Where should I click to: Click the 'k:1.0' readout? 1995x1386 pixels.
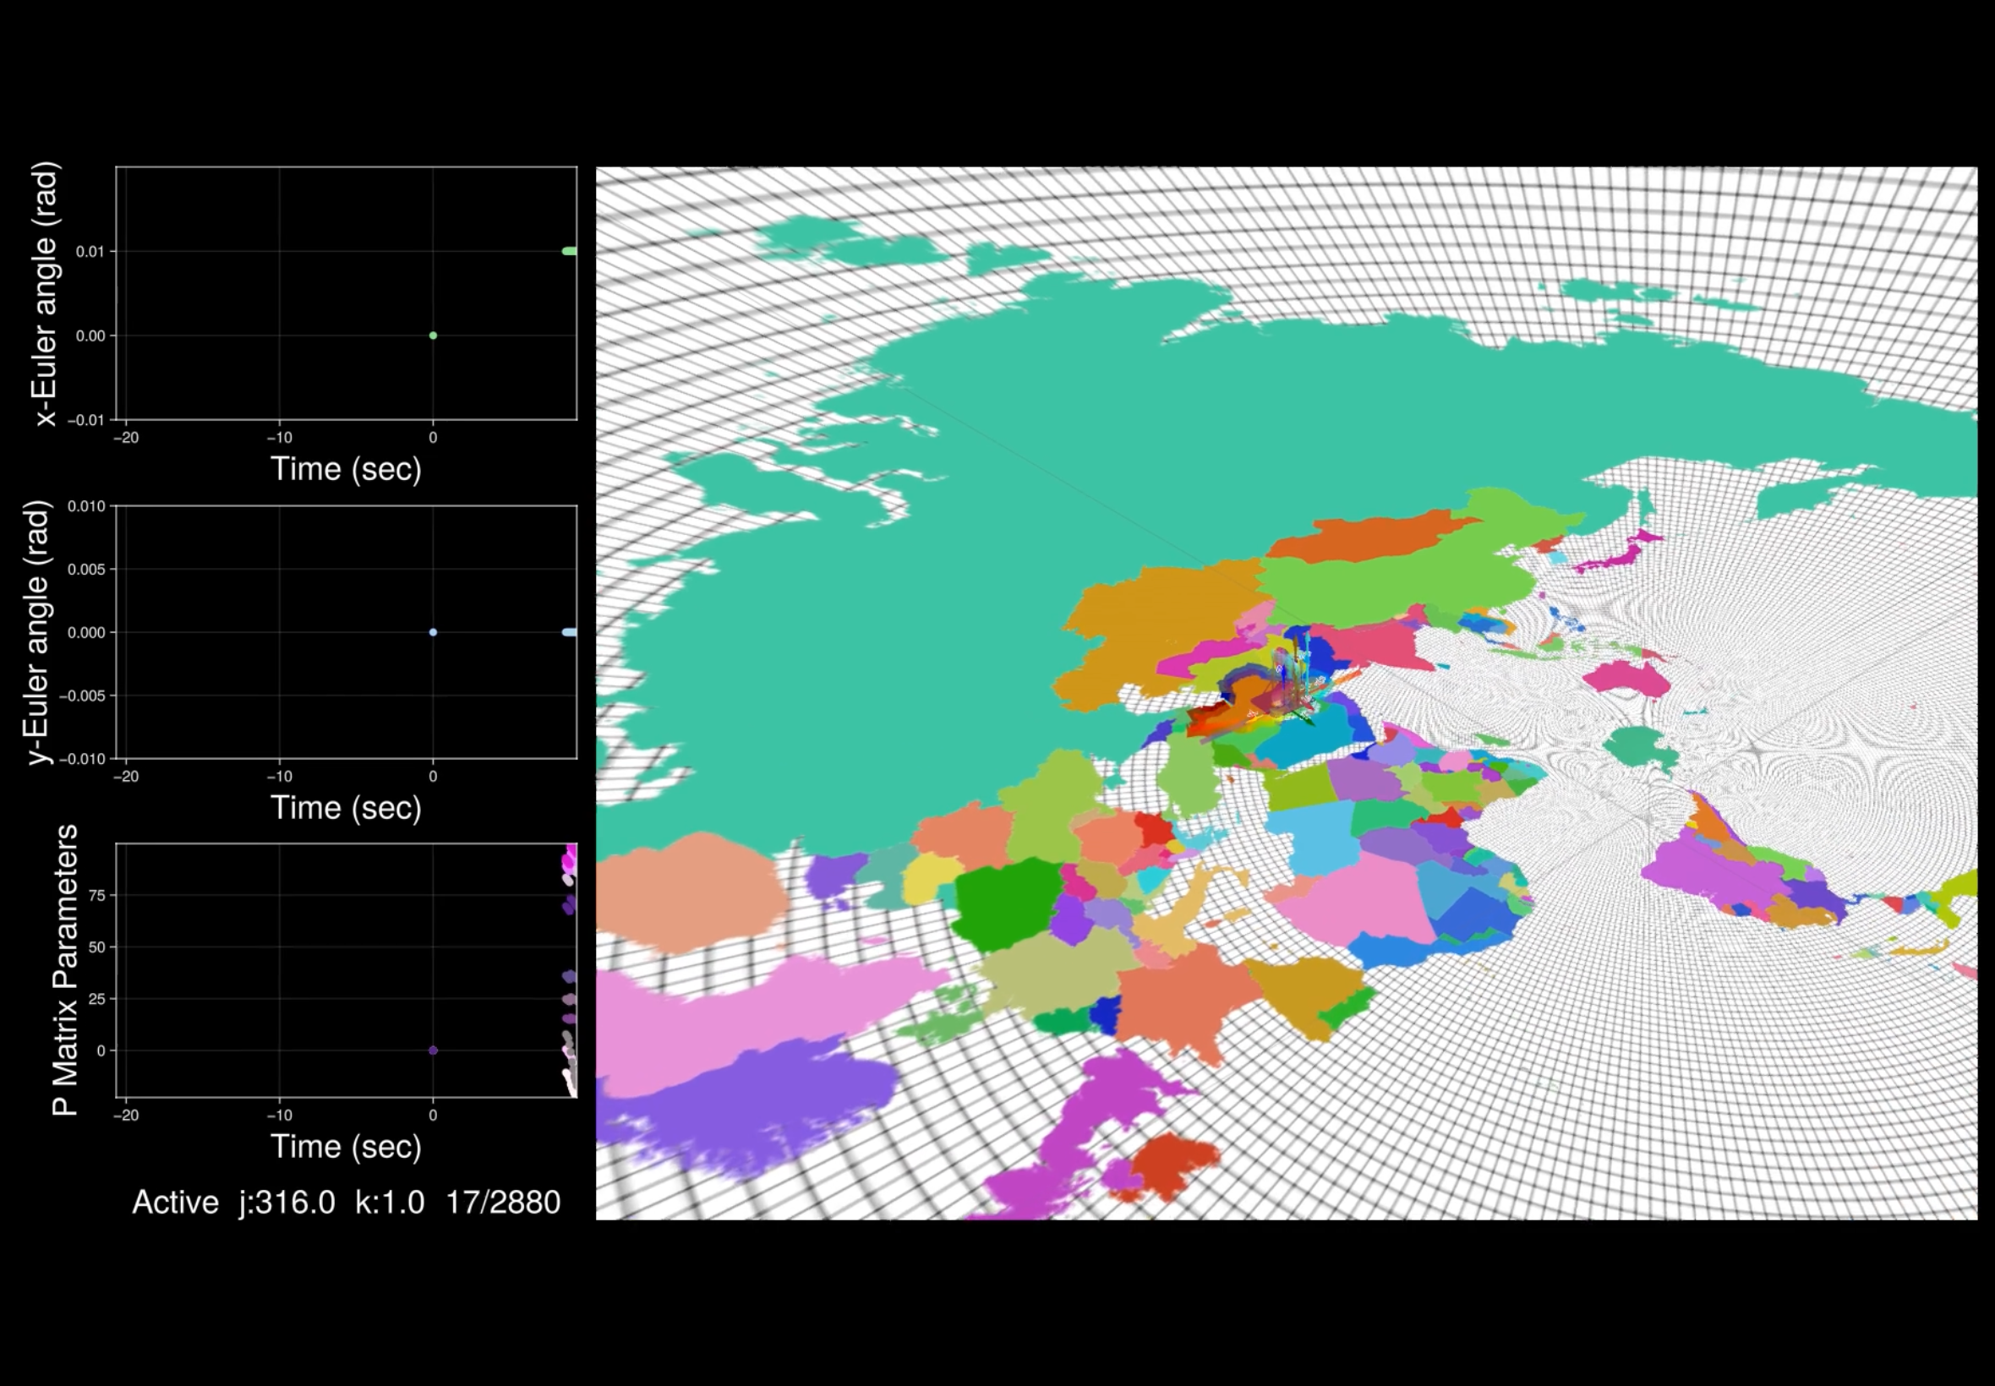click(389, 1202)
